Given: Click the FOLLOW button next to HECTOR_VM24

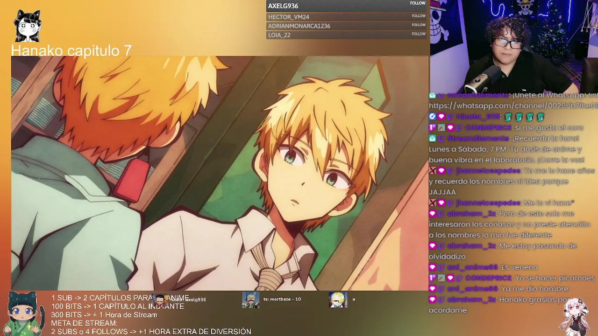Looking at the screenshot, I should (x=419, y=16).
